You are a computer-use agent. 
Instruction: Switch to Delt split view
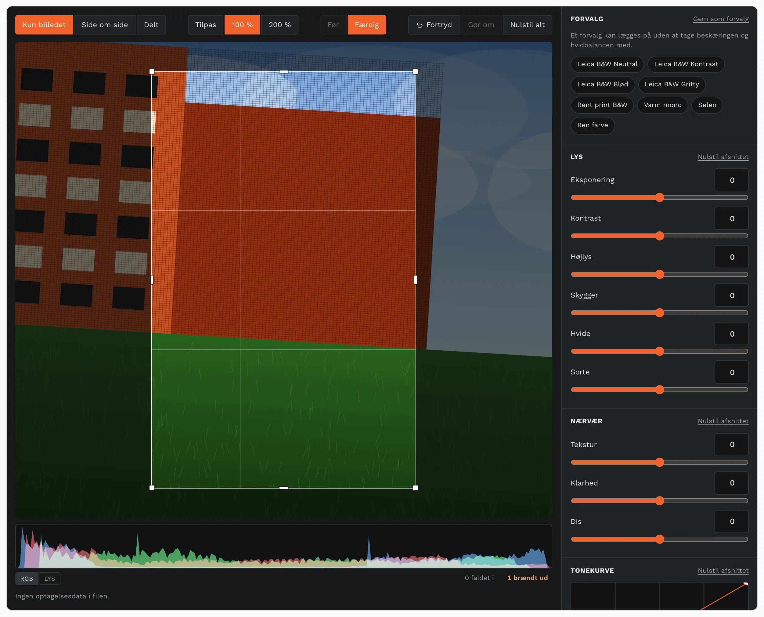pos(151,25)
